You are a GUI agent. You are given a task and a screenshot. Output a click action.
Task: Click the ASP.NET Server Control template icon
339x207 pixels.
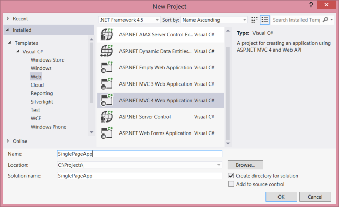[x=106, y=117]
